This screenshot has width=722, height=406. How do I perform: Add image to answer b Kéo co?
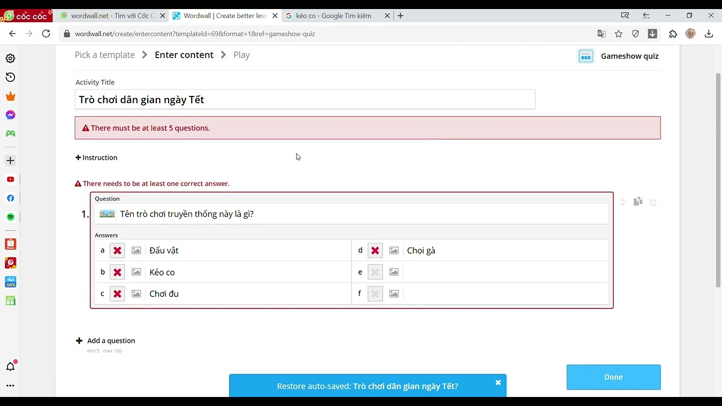coord(136,272)
